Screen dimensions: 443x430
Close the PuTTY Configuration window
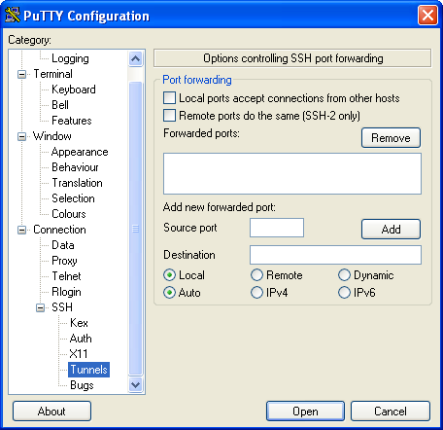click(x=427, y=16)
